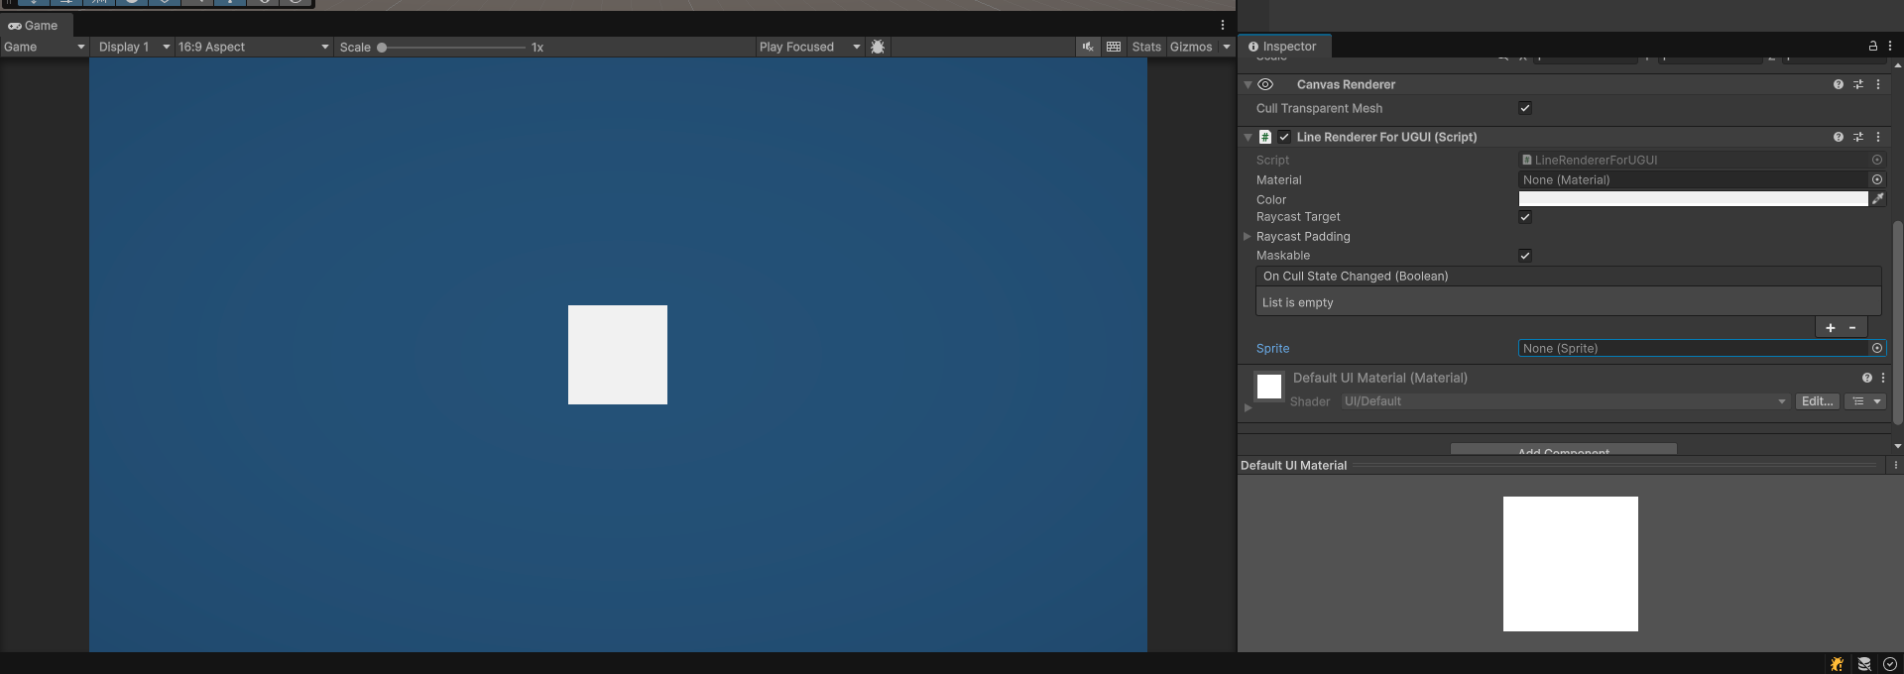
Task: Uncheck Cull Transparent Mesh
Action: click(1525, 108)
